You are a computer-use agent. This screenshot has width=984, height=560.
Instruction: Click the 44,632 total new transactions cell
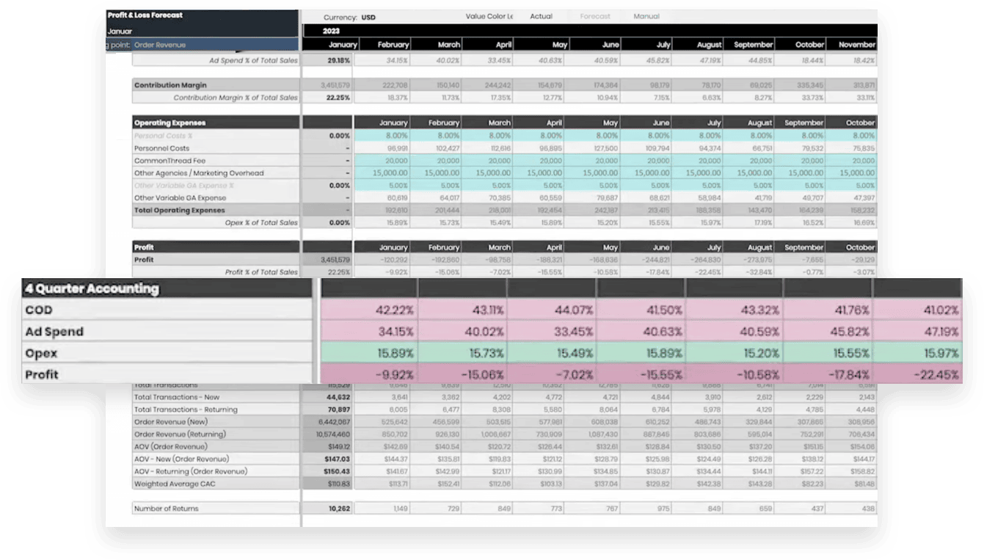coord(327,397)
